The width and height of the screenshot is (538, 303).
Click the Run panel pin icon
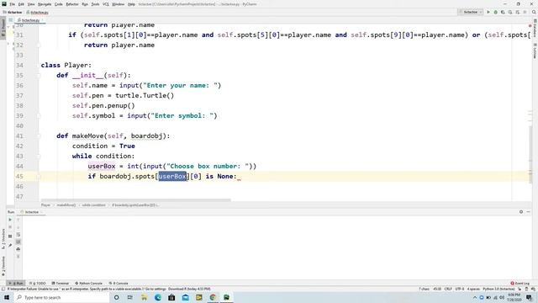click(10, 245)
